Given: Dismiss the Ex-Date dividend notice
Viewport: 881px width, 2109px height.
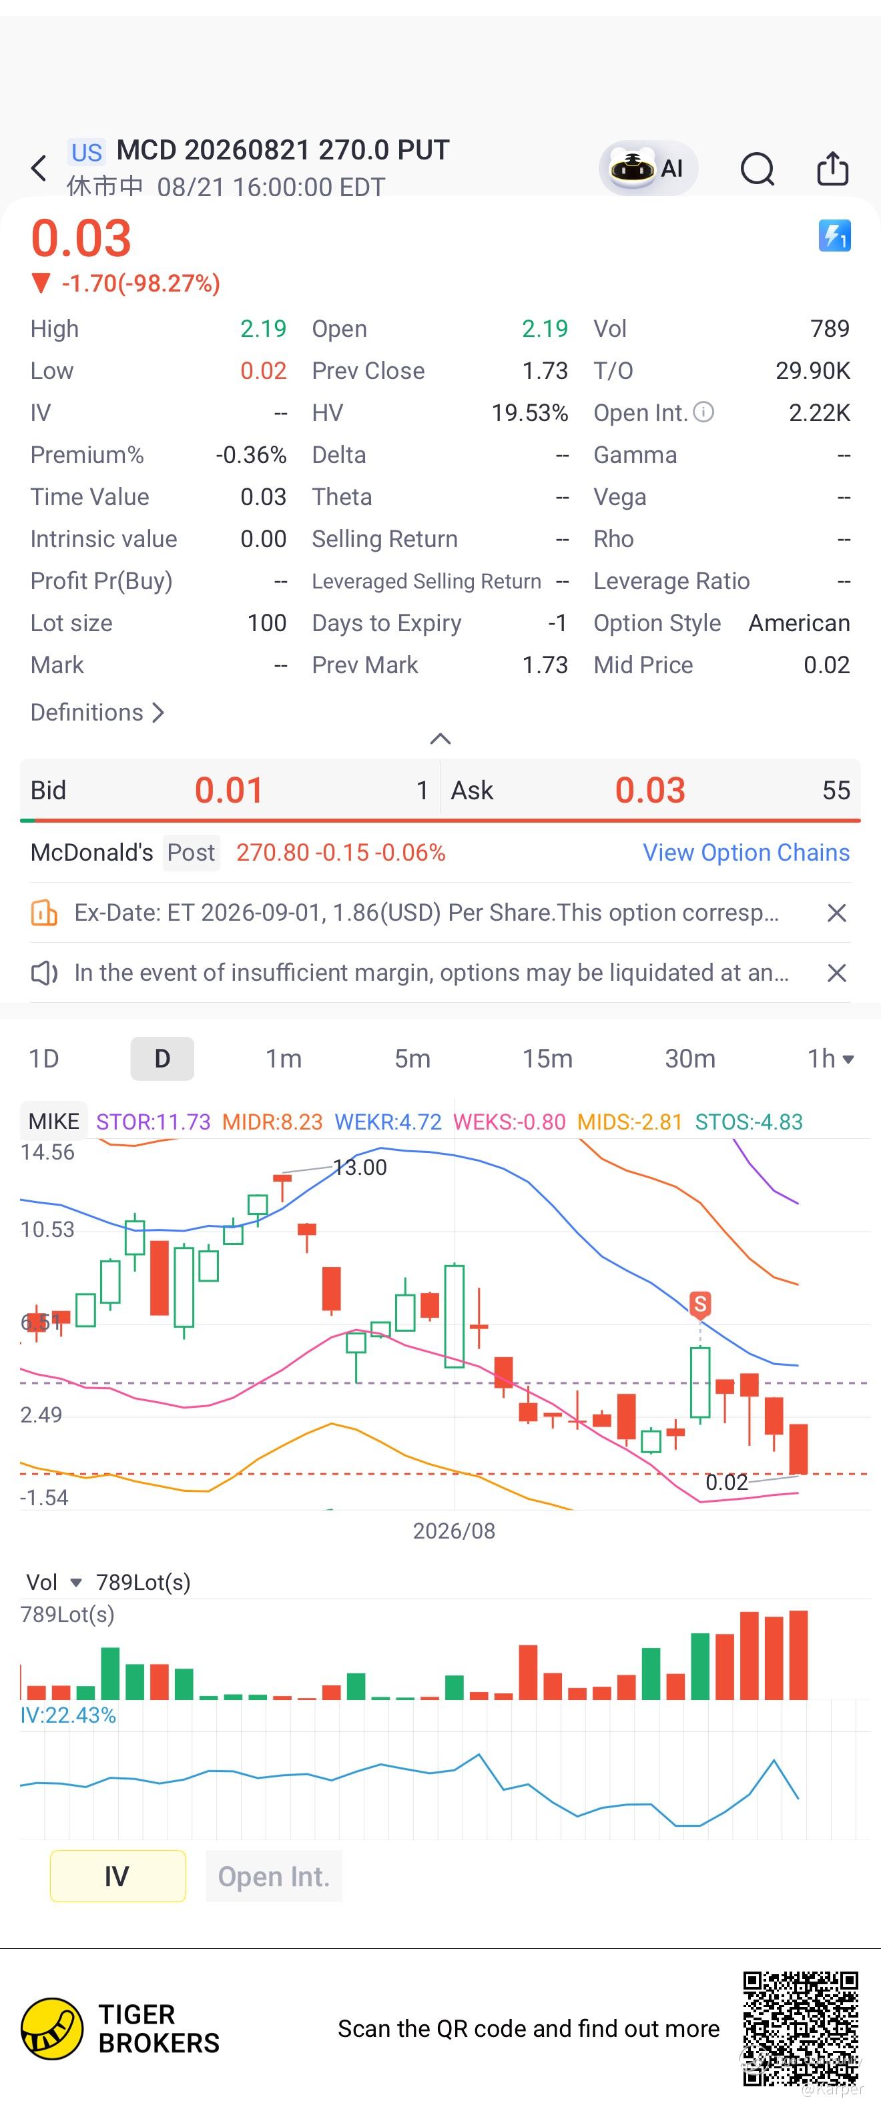Looking at the screenshot, I should [836, 913].
